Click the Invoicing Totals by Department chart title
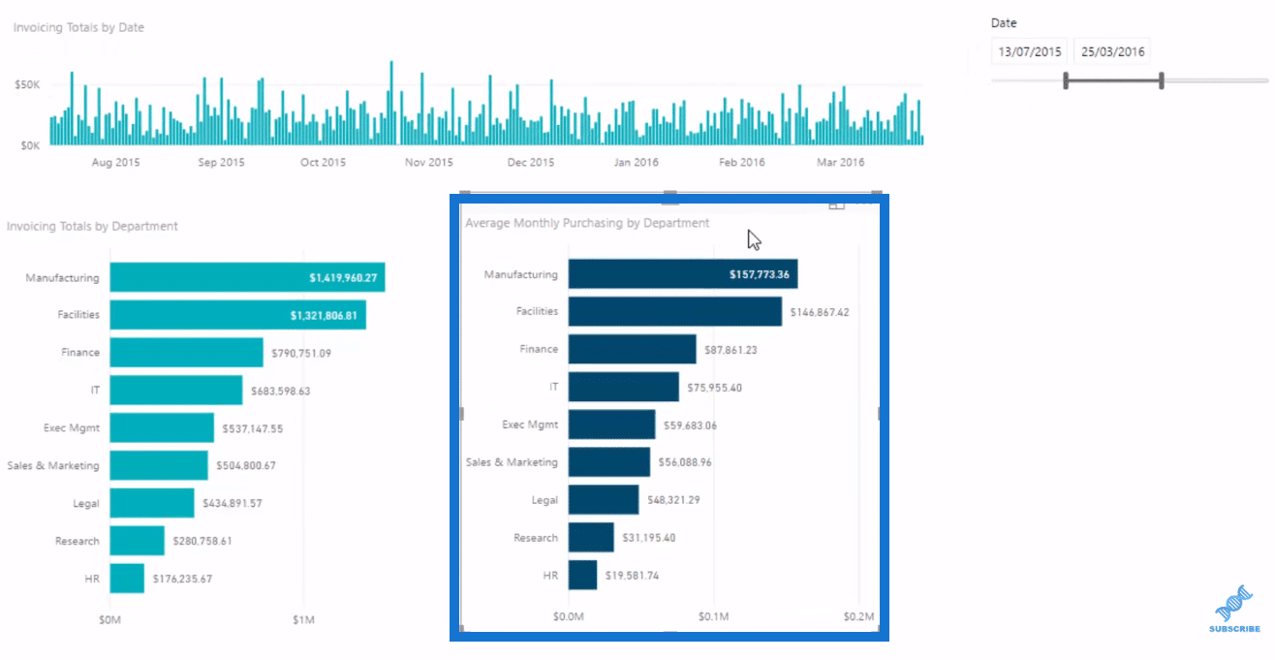 (x=92, y=227)
